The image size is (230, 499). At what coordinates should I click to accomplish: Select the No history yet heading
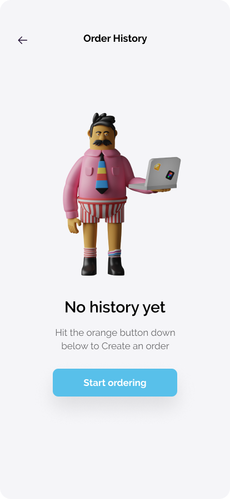115,307
